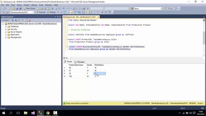The image size is (206, 116).
Task: Expand the Security folder node
Action: pos(6,29)
